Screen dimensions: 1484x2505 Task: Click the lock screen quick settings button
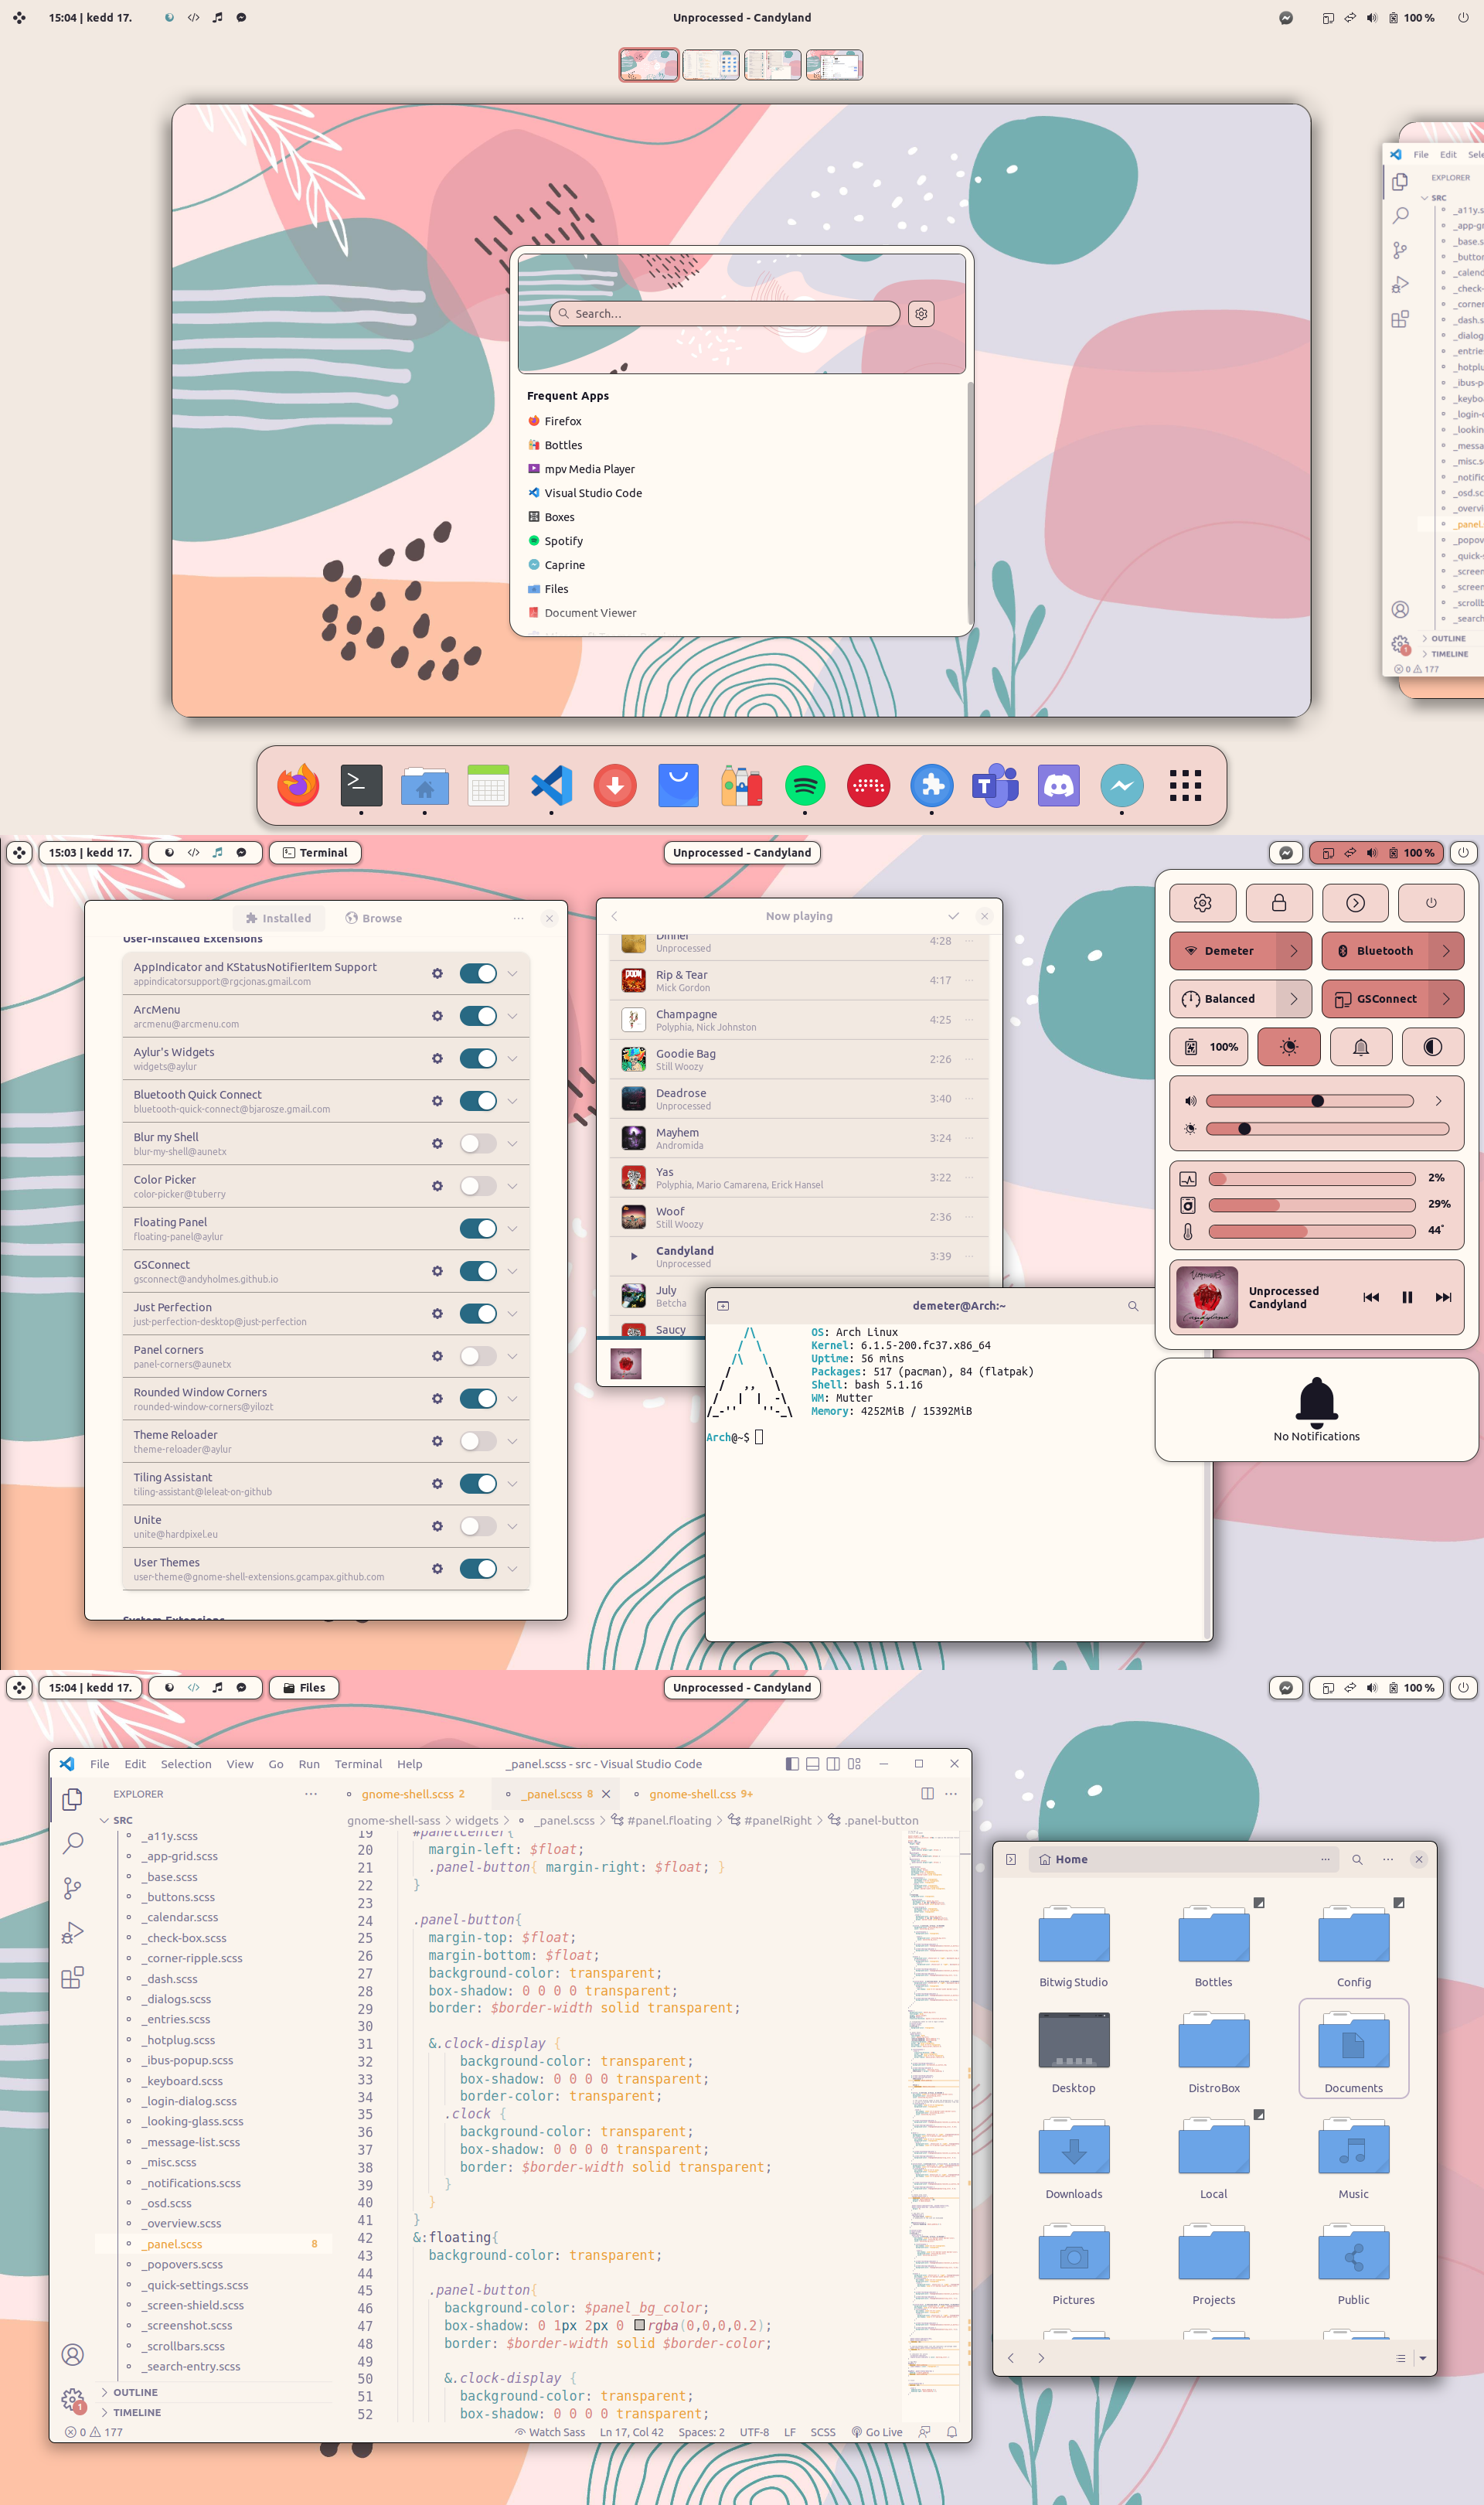click(x=1278, y=903)
